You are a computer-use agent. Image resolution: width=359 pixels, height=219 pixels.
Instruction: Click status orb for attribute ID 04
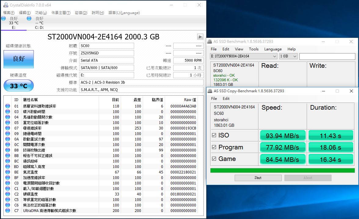[x=8, y=117]
